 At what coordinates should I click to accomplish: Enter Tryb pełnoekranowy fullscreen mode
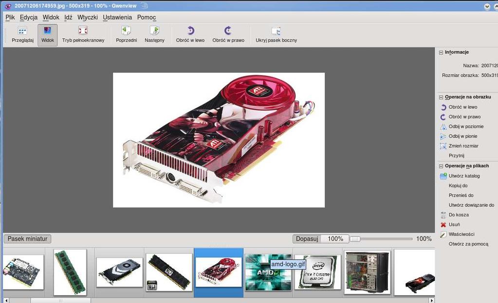pos(83,35)
